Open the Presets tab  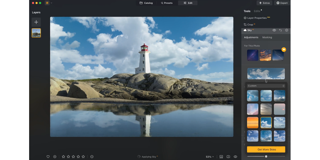pos(167,3)
